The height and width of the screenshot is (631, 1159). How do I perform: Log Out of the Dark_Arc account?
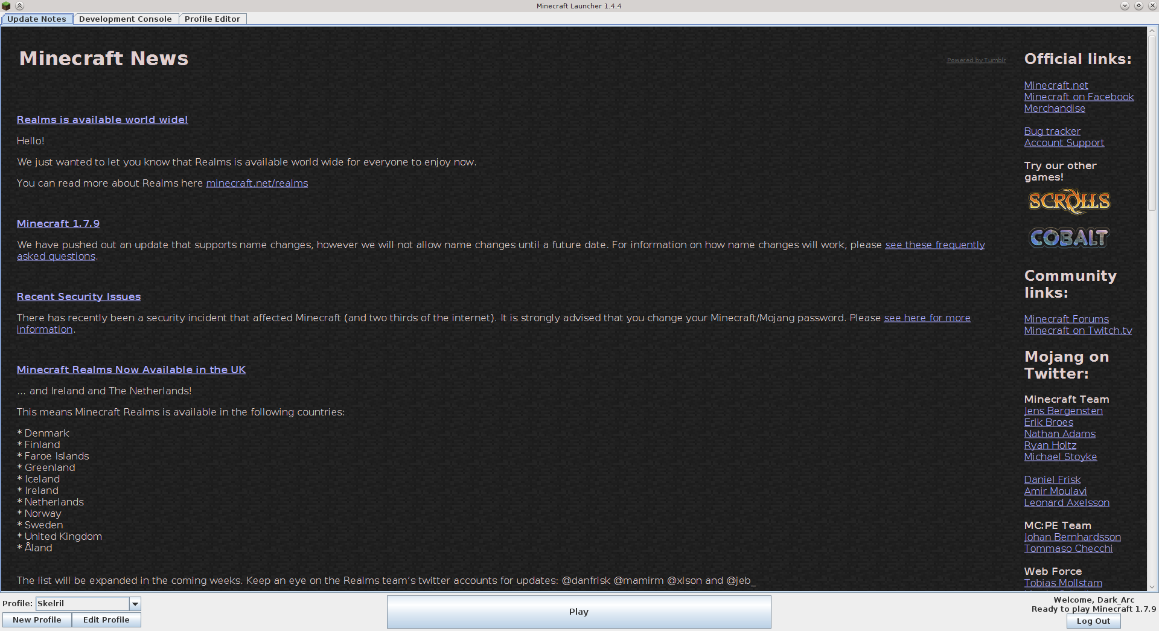coord(1093,621)
